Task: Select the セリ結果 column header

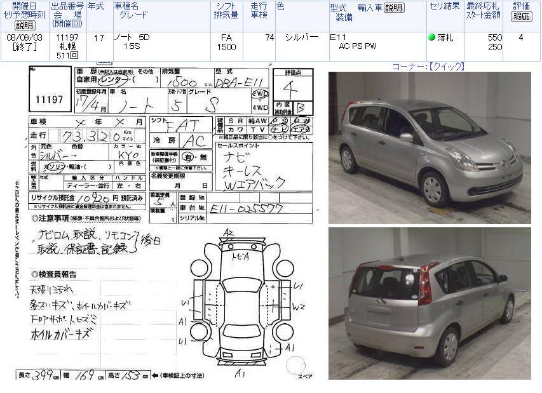Action: [445, 6]
